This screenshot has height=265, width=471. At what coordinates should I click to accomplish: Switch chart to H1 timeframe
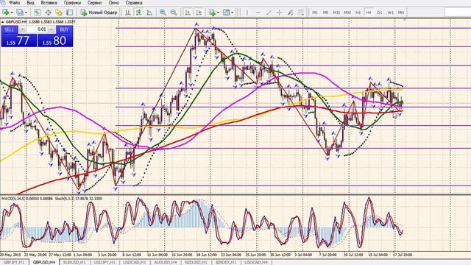pyautogui.click(x=358, y=13)
